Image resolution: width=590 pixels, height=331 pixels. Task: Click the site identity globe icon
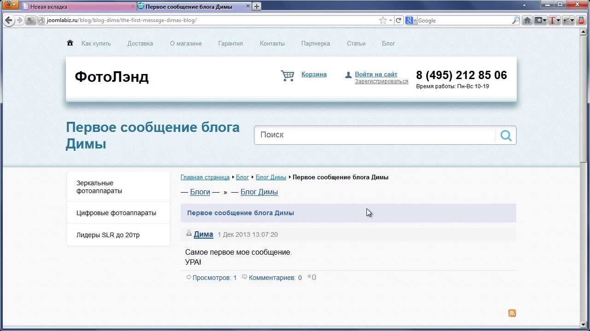(x=41, y=20)
